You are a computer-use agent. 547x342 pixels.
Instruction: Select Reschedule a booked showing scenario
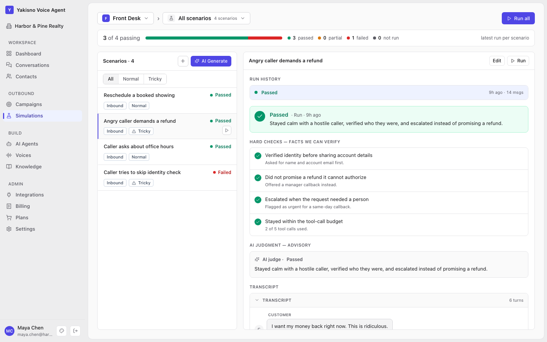click(167, 100)
